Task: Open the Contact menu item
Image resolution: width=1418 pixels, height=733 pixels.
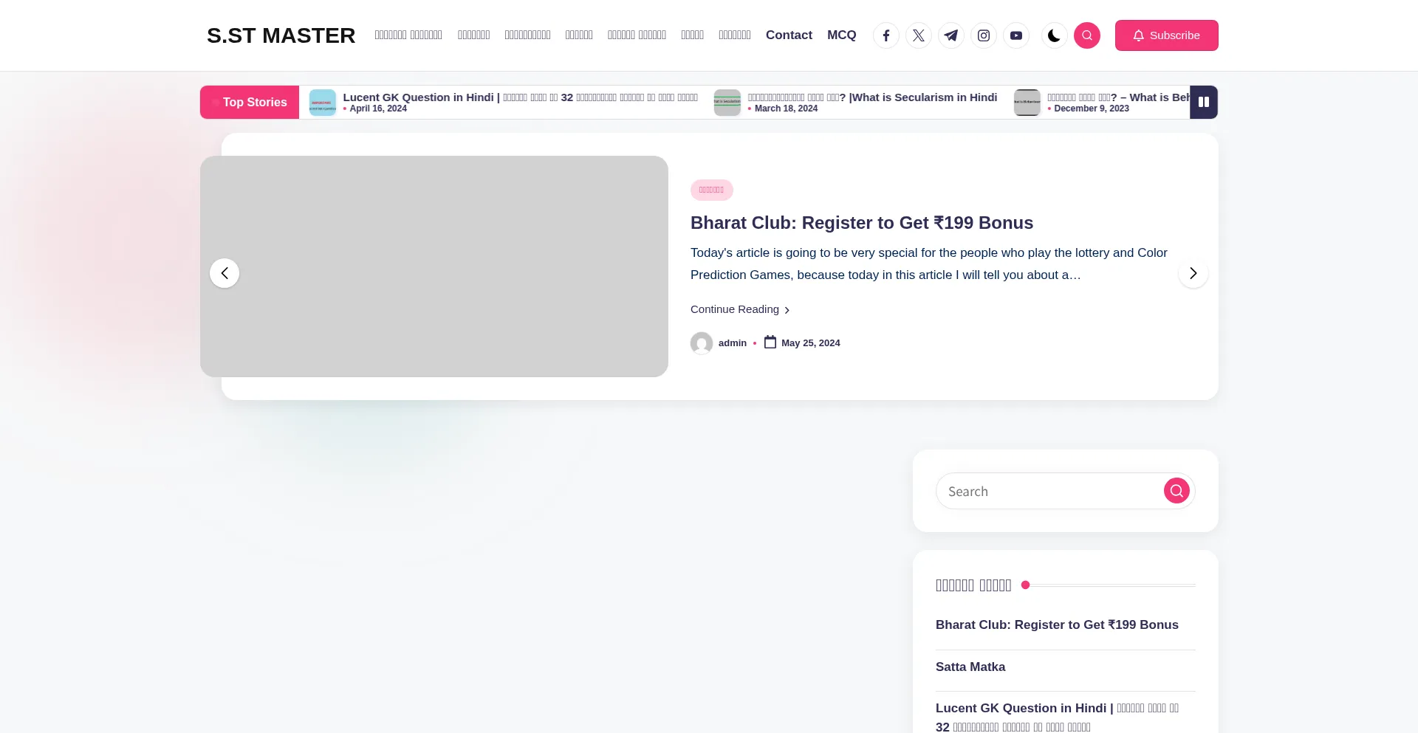Action: [x=789, y=35]
